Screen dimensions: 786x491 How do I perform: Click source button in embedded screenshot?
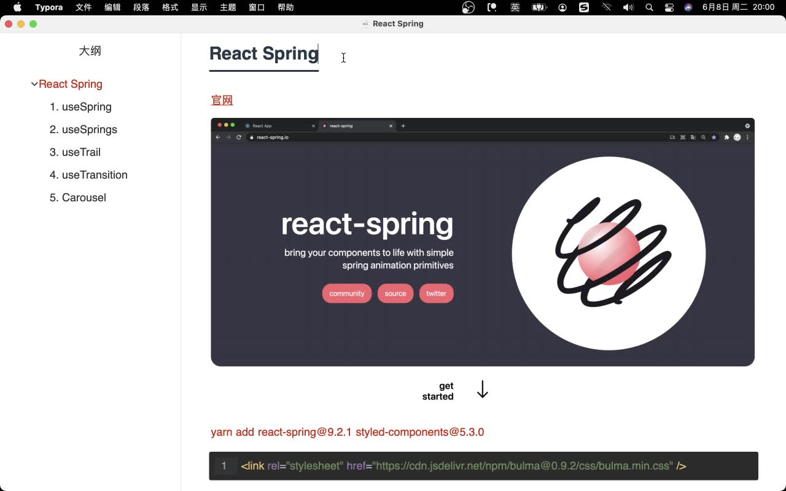[x=395, y=293]
